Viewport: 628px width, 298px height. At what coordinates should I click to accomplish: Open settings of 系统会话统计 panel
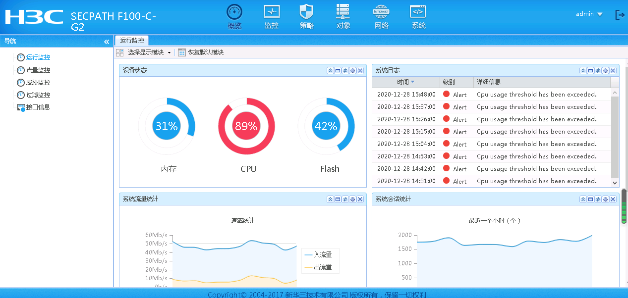pos(605,199)
